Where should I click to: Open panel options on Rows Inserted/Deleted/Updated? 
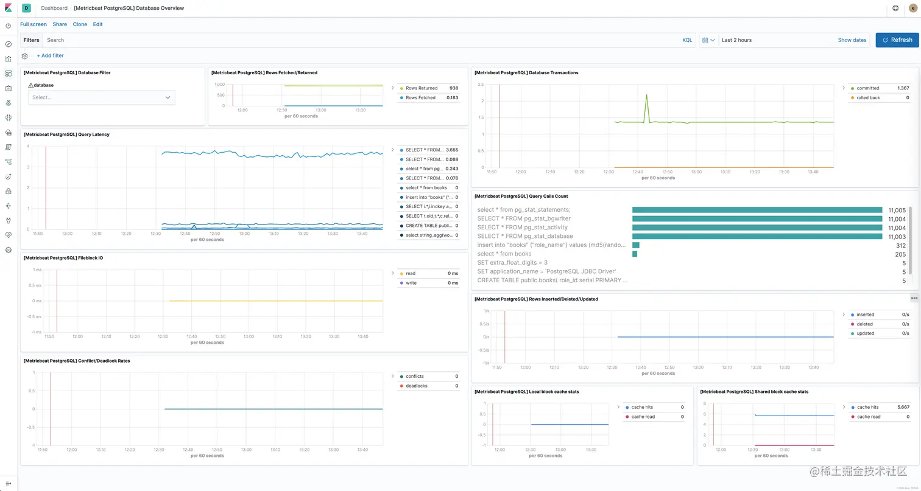tap(914, 298)
